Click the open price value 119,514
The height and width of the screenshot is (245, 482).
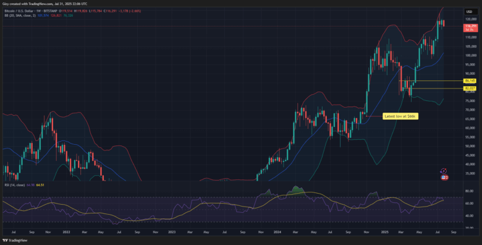tap(67, 11)
